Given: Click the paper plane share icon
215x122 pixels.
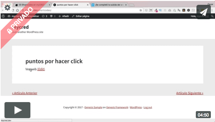Looking at the screenshot, I should 203,12.
